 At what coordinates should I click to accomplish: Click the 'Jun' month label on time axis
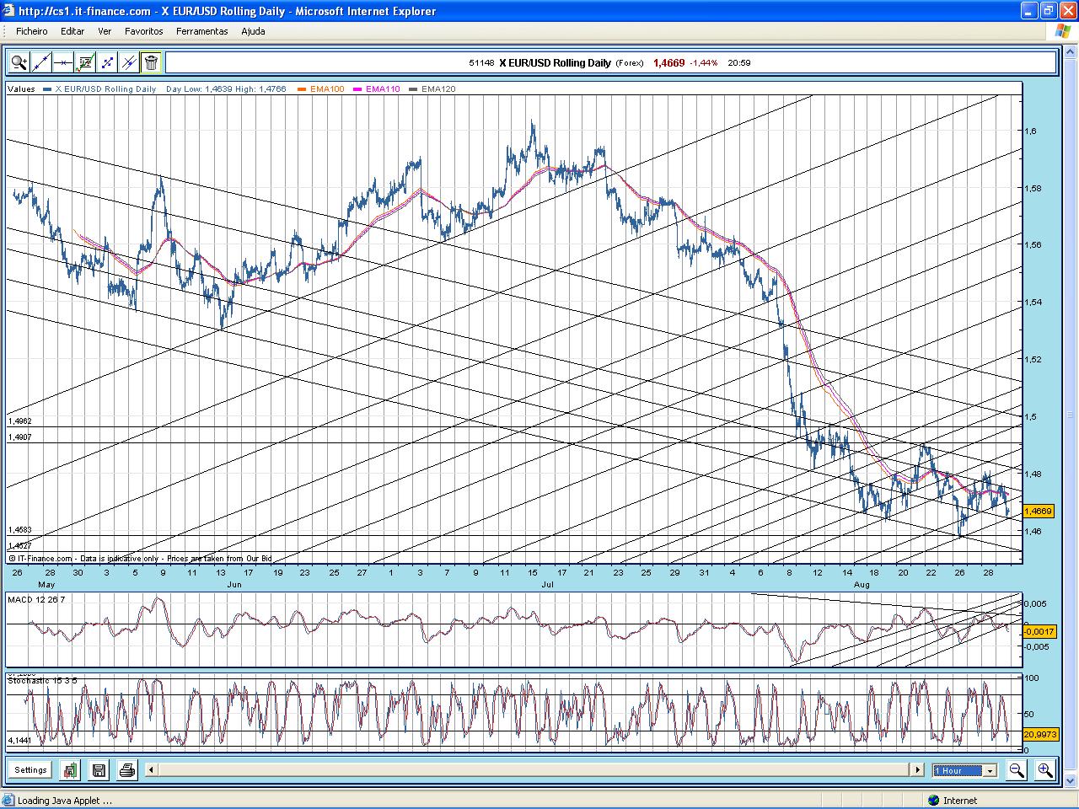234,584
